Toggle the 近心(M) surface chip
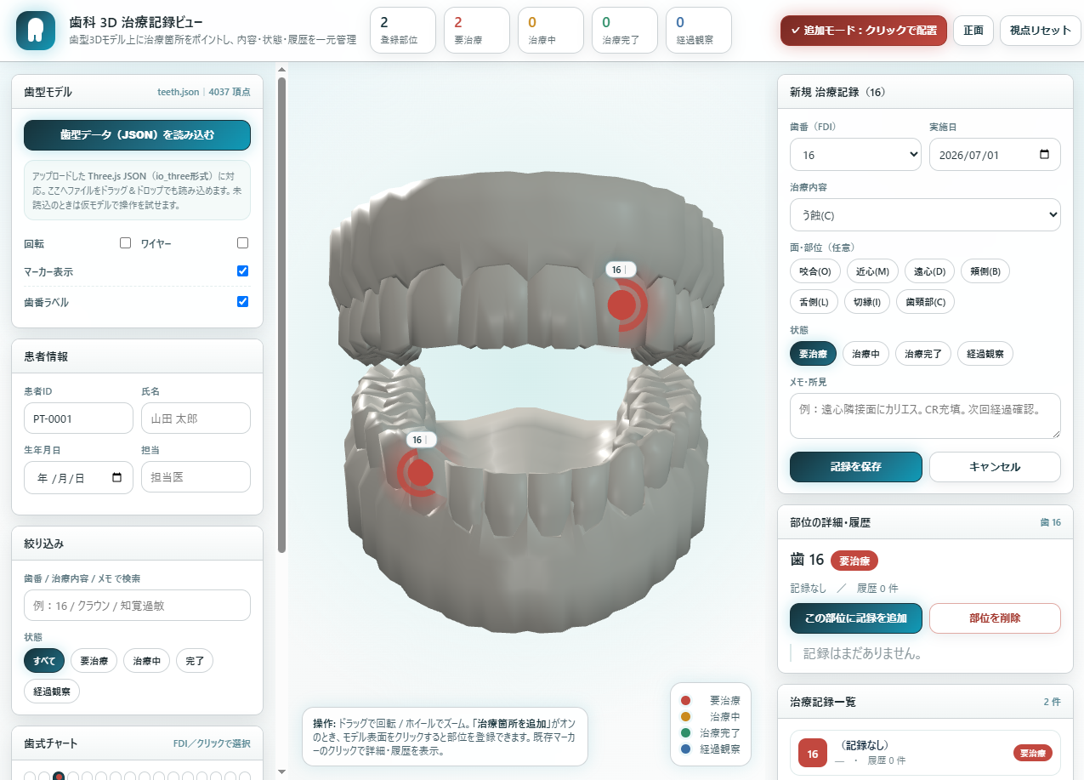Image resolution: width=1084 pixels, height=780 pixels. coord(872,271)
